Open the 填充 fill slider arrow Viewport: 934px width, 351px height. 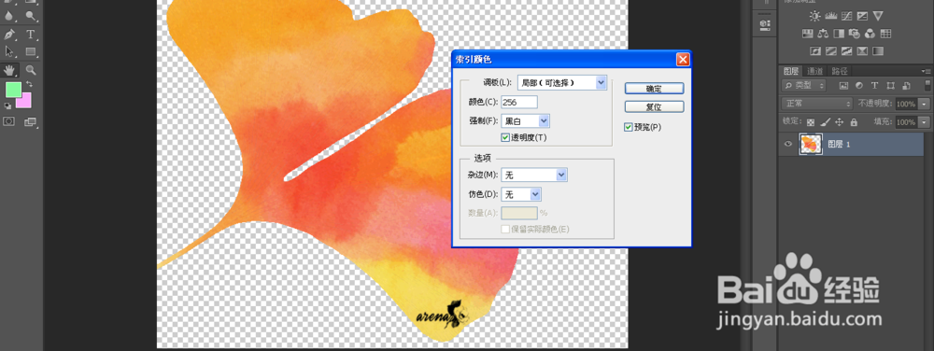point(925,122)
